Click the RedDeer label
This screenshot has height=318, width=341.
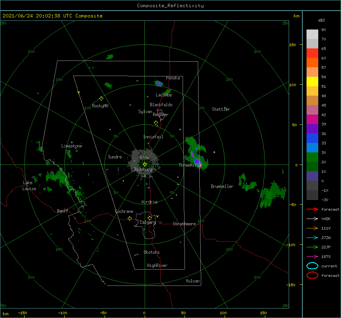(x=161, y=115)
